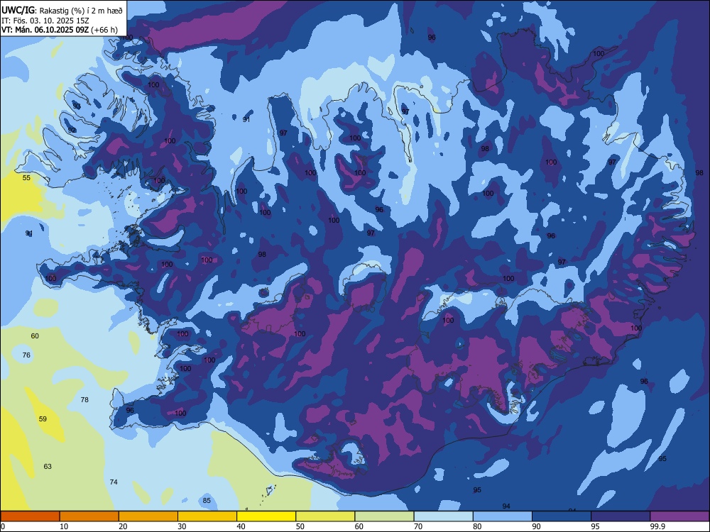
Task: Click the pale blue 70–80 legend swatch
Action: pos(443,516)
